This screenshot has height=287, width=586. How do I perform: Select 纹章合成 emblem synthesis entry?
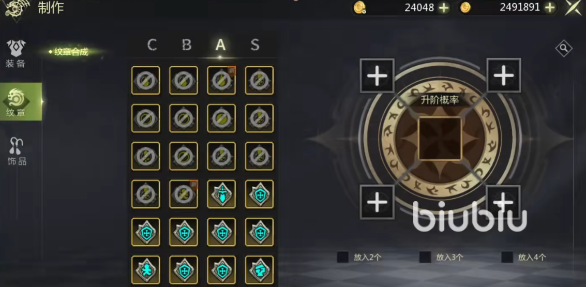coord(71,52)
